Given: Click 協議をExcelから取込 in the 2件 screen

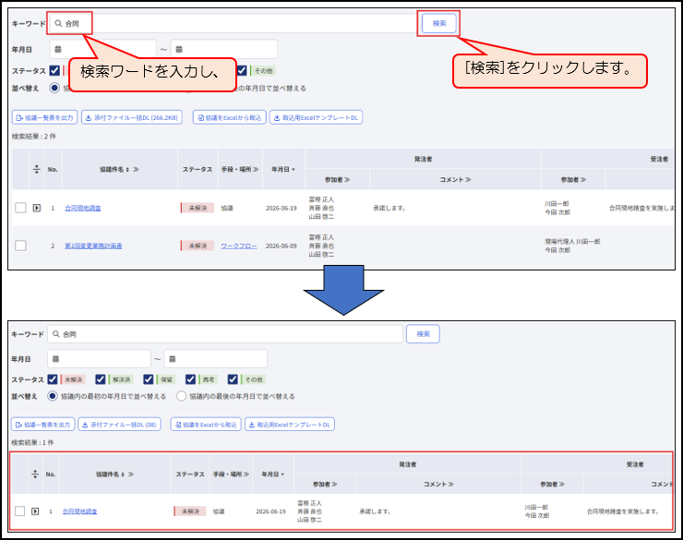Looking at the screenshot, I should tap(230, 117).
